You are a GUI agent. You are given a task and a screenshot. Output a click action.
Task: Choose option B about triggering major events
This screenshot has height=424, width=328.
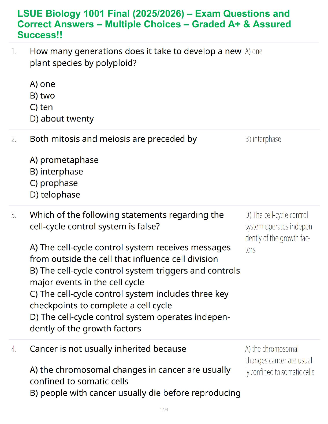135,276
